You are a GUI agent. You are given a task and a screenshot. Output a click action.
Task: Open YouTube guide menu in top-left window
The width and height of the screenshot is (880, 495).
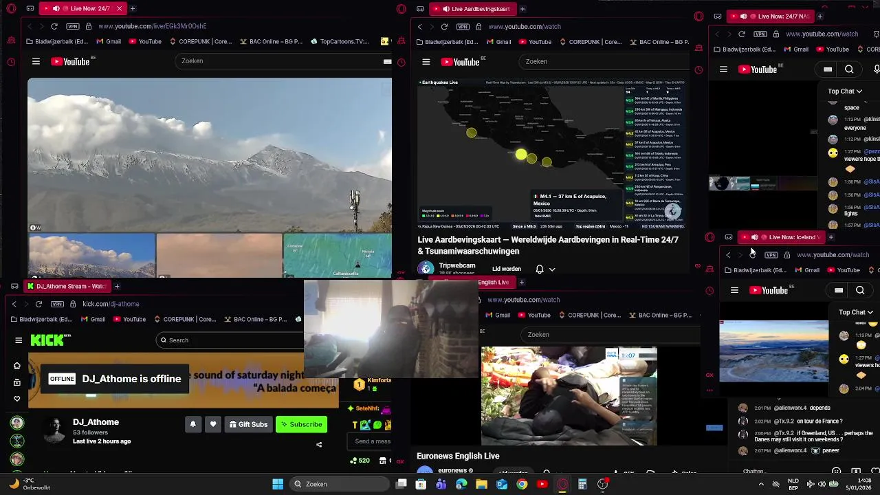36,61
